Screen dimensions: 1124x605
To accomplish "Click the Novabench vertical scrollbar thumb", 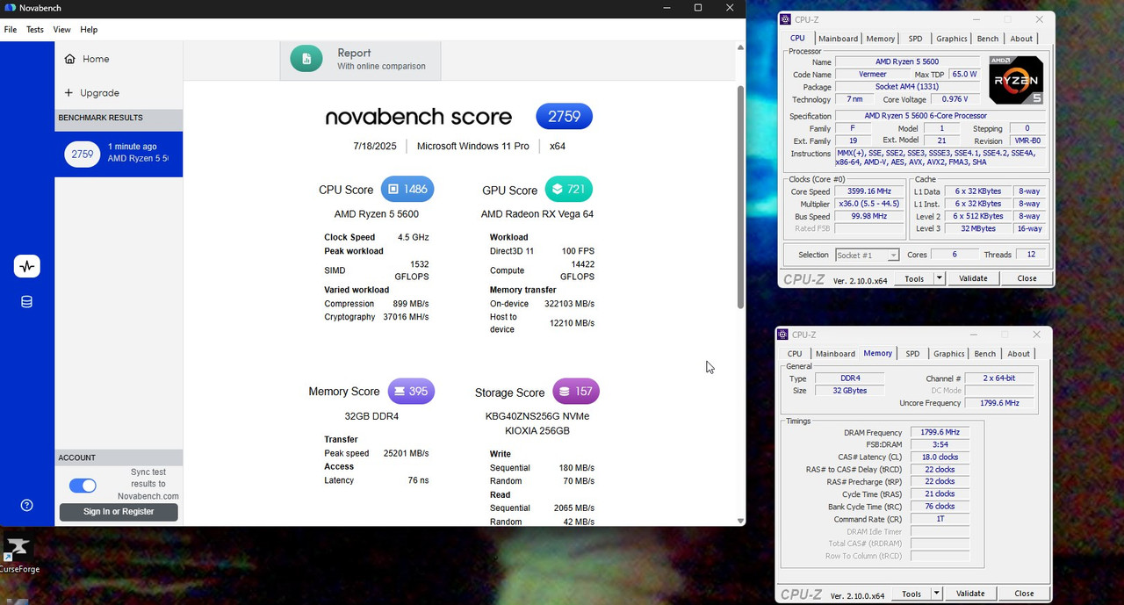I will (x=739, y=197).
